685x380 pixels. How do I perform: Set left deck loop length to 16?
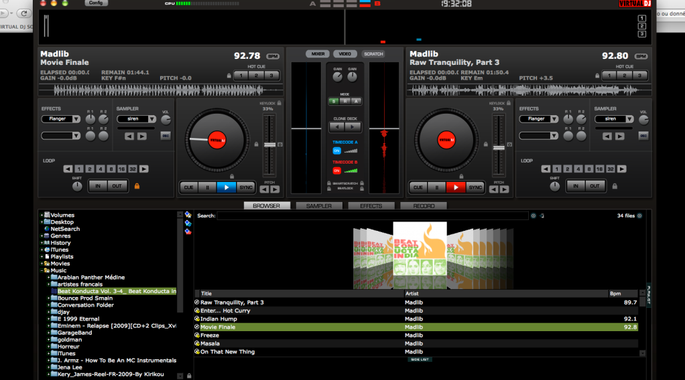click(121, 169)
